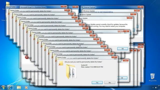Click OK in the Windows Update error dialog
160x90 pixels.
click(122, 49)
